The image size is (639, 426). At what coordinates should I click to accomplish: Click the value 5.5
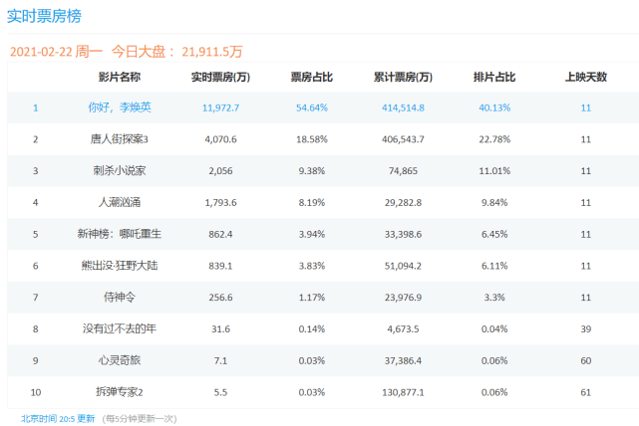pyautogui.click(x=220, y=393)
